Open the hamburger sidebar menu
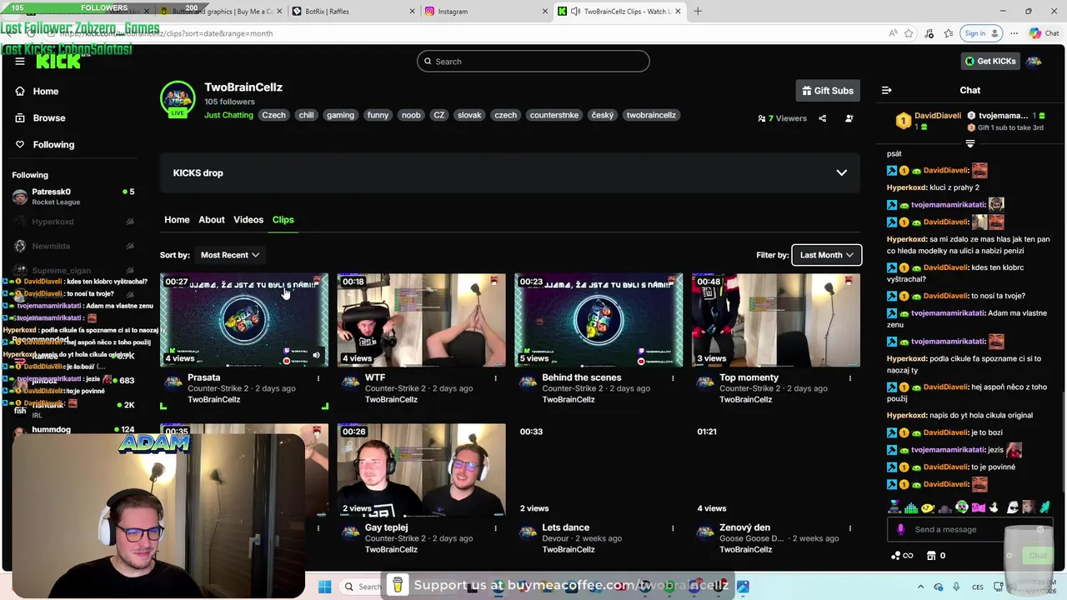Image resolution: width=1067 pixels, height=600 pixels. click(20, 61)
